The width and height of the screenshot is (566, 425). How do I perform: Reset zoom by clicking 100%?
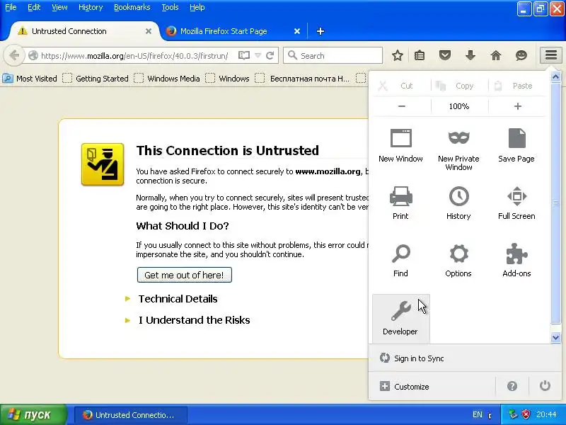point(459,106)
